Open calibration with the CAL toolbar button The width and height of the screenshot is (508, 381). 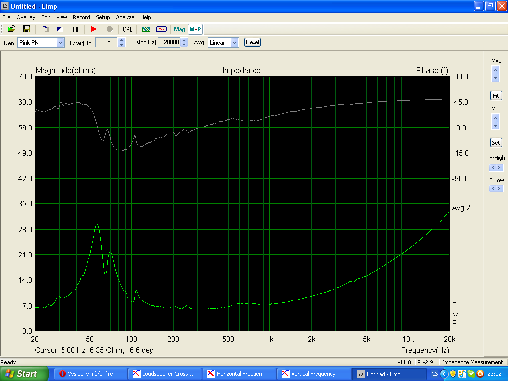pyautogui.click(x=127, y=29)
